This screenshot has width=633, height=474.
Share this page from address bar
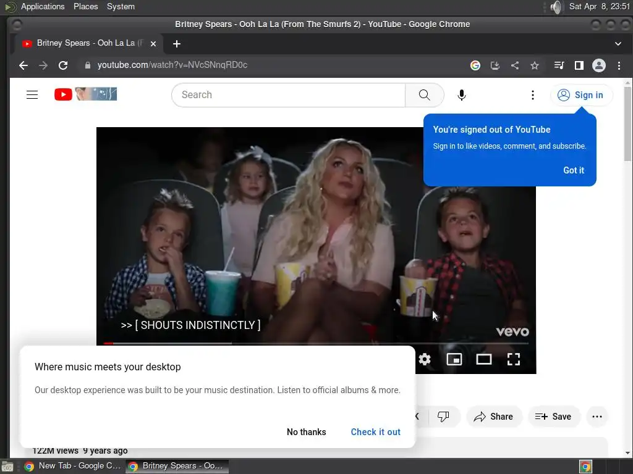coord(515,65)
